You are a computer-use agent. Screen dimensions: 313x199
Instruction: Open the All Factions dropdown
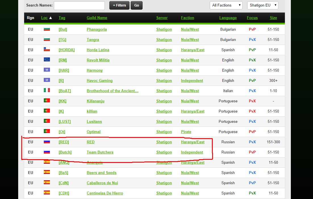[226, 5]
